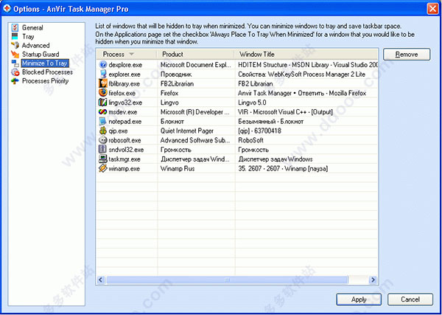
Task: Sort by the Product column header
Action: [195, 54]
